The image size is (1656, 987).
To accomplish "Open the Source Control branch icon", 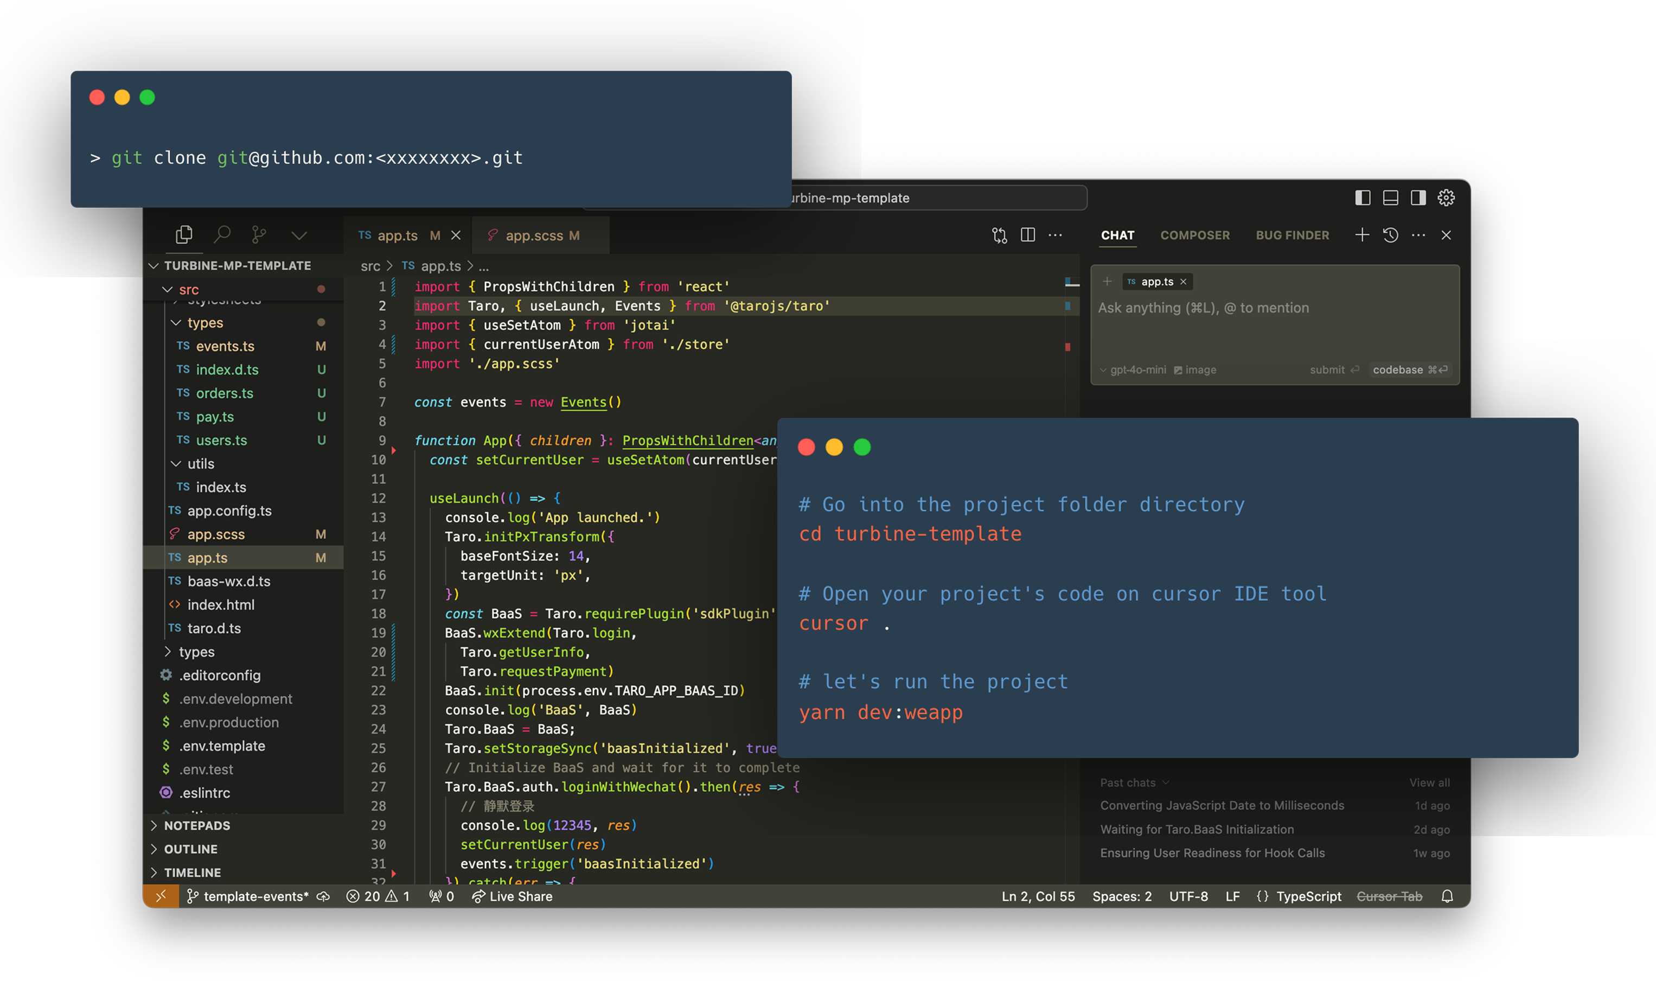I will click(259, 235).
